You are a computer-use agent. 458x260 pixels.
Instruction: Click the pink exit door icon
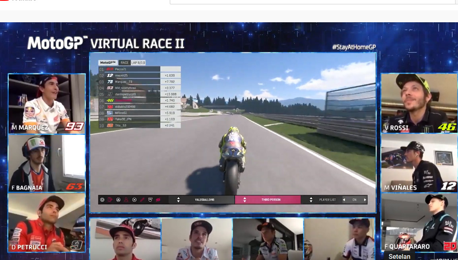[x=110, y=200]
